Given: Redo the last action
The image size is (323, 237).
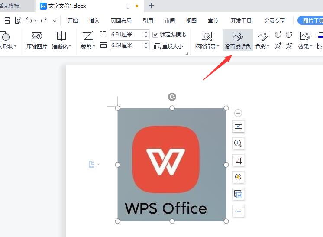Looking at the screenshot, I should click(44, 21).
